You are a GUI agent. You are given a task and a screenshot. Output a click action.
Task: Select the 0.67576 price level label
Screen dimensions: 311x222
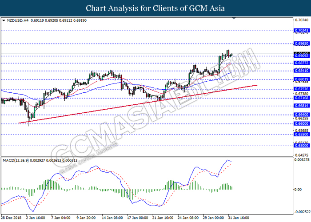click(302, 89)
